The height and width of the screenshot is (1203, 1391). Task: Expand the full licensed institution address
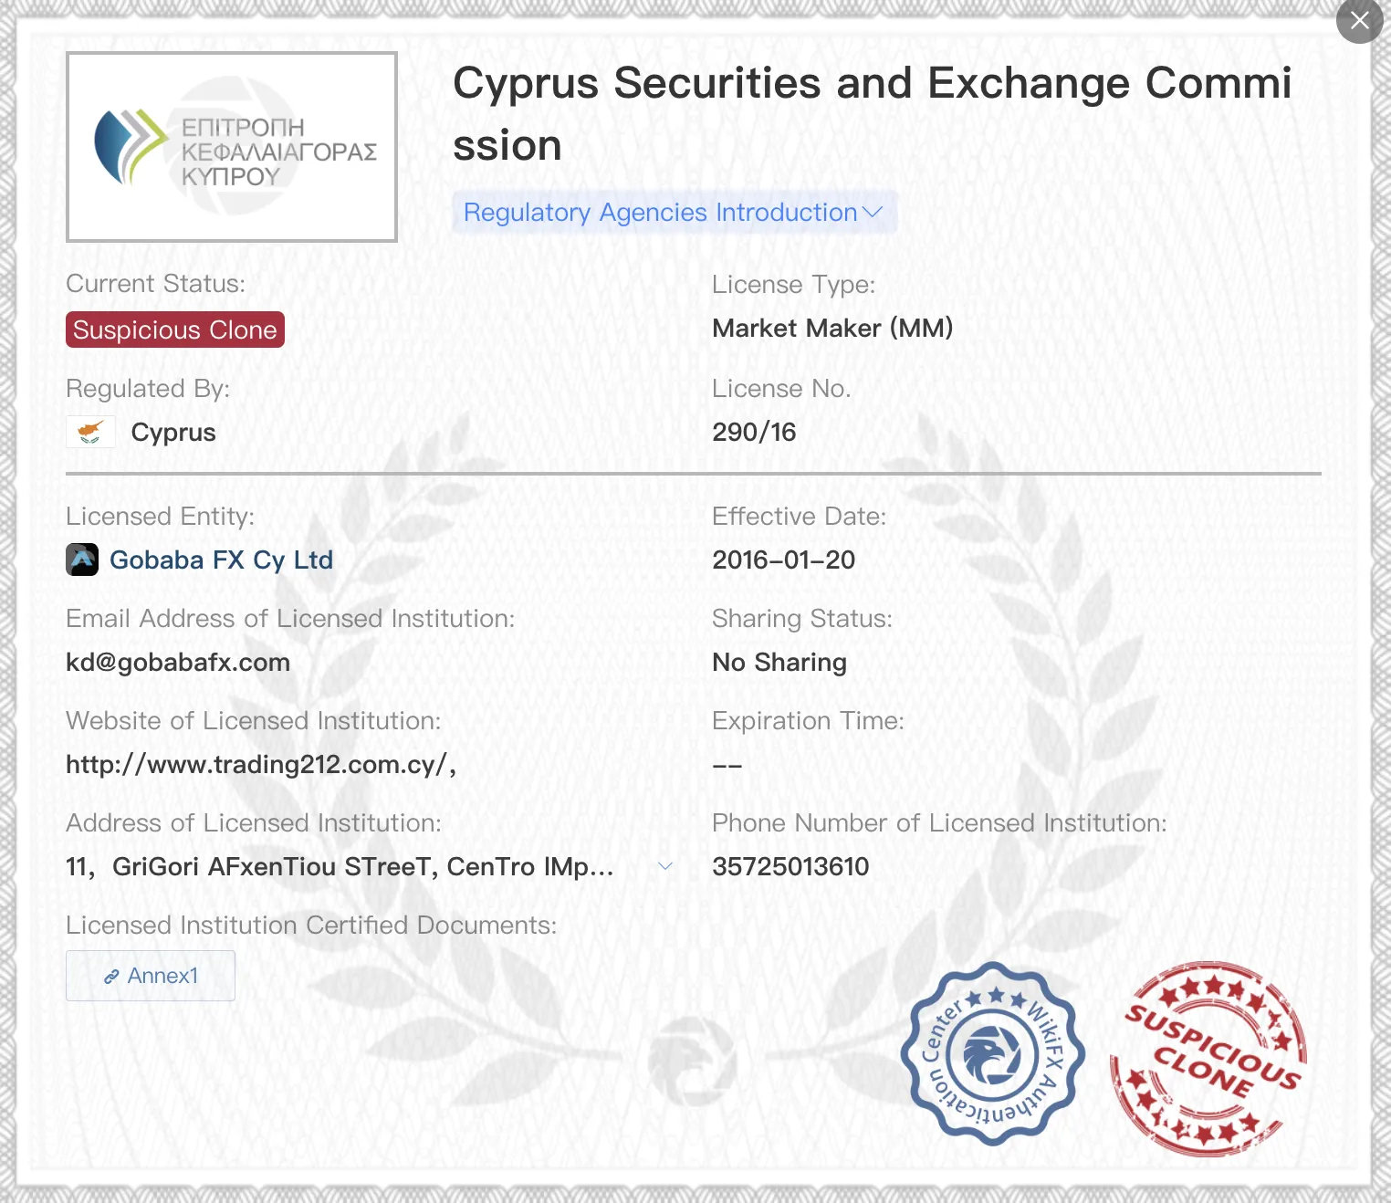coord(665,866)
